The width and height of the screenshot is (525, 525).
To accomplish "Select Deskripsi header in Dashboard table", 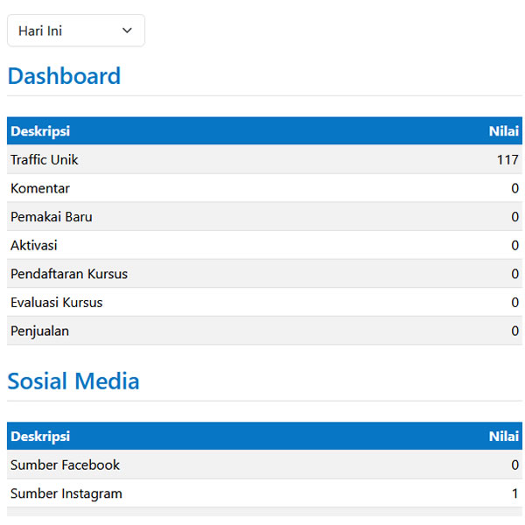I will click(40, 131).
